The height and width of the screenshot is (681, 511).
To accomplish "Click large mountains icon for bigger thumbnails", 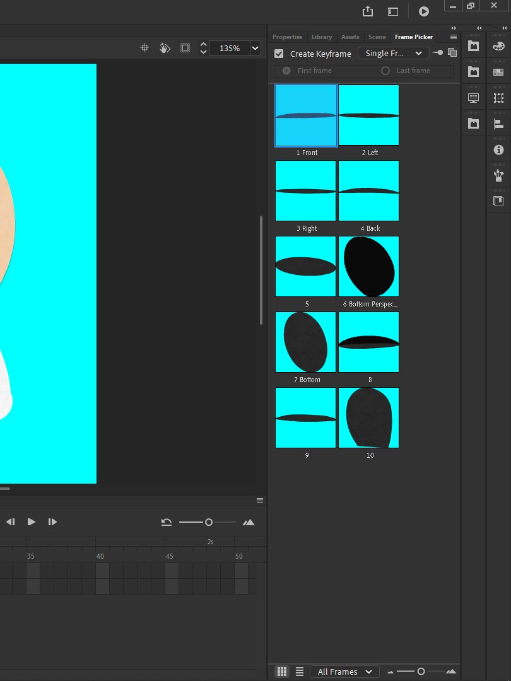I will pyautogui.click(x=451, y=672).
